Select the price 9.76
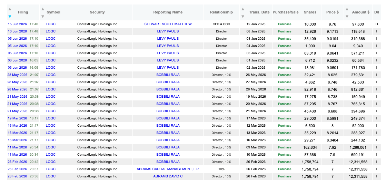The width and height of the screenshot is (386, 185). click(332, 24)
